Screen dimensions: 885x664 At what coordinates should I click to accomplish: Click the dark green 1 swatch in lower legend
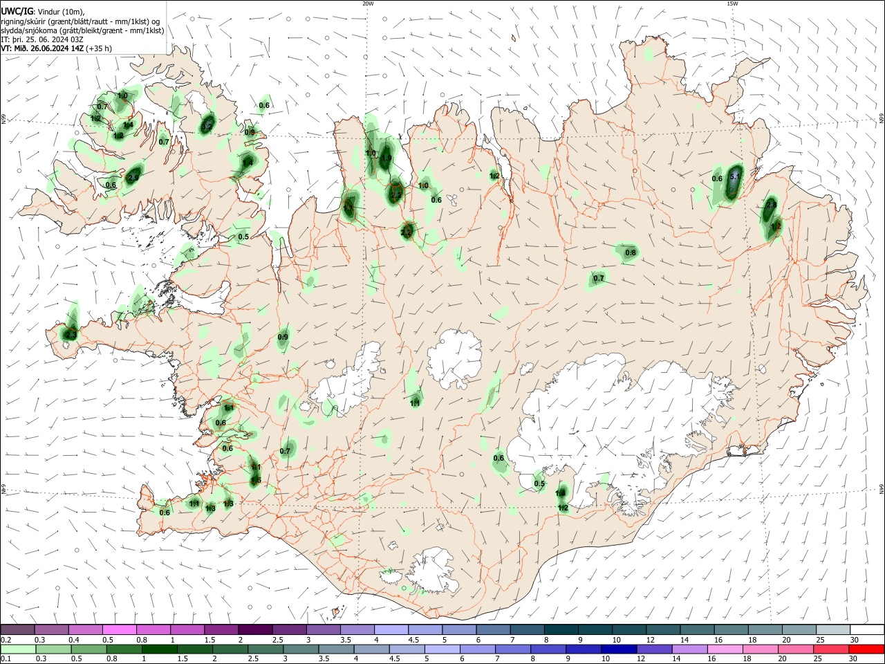point(159,649)
